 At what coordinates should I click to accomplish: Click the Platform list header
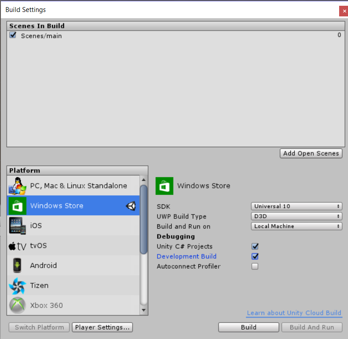tap(78, 171)
